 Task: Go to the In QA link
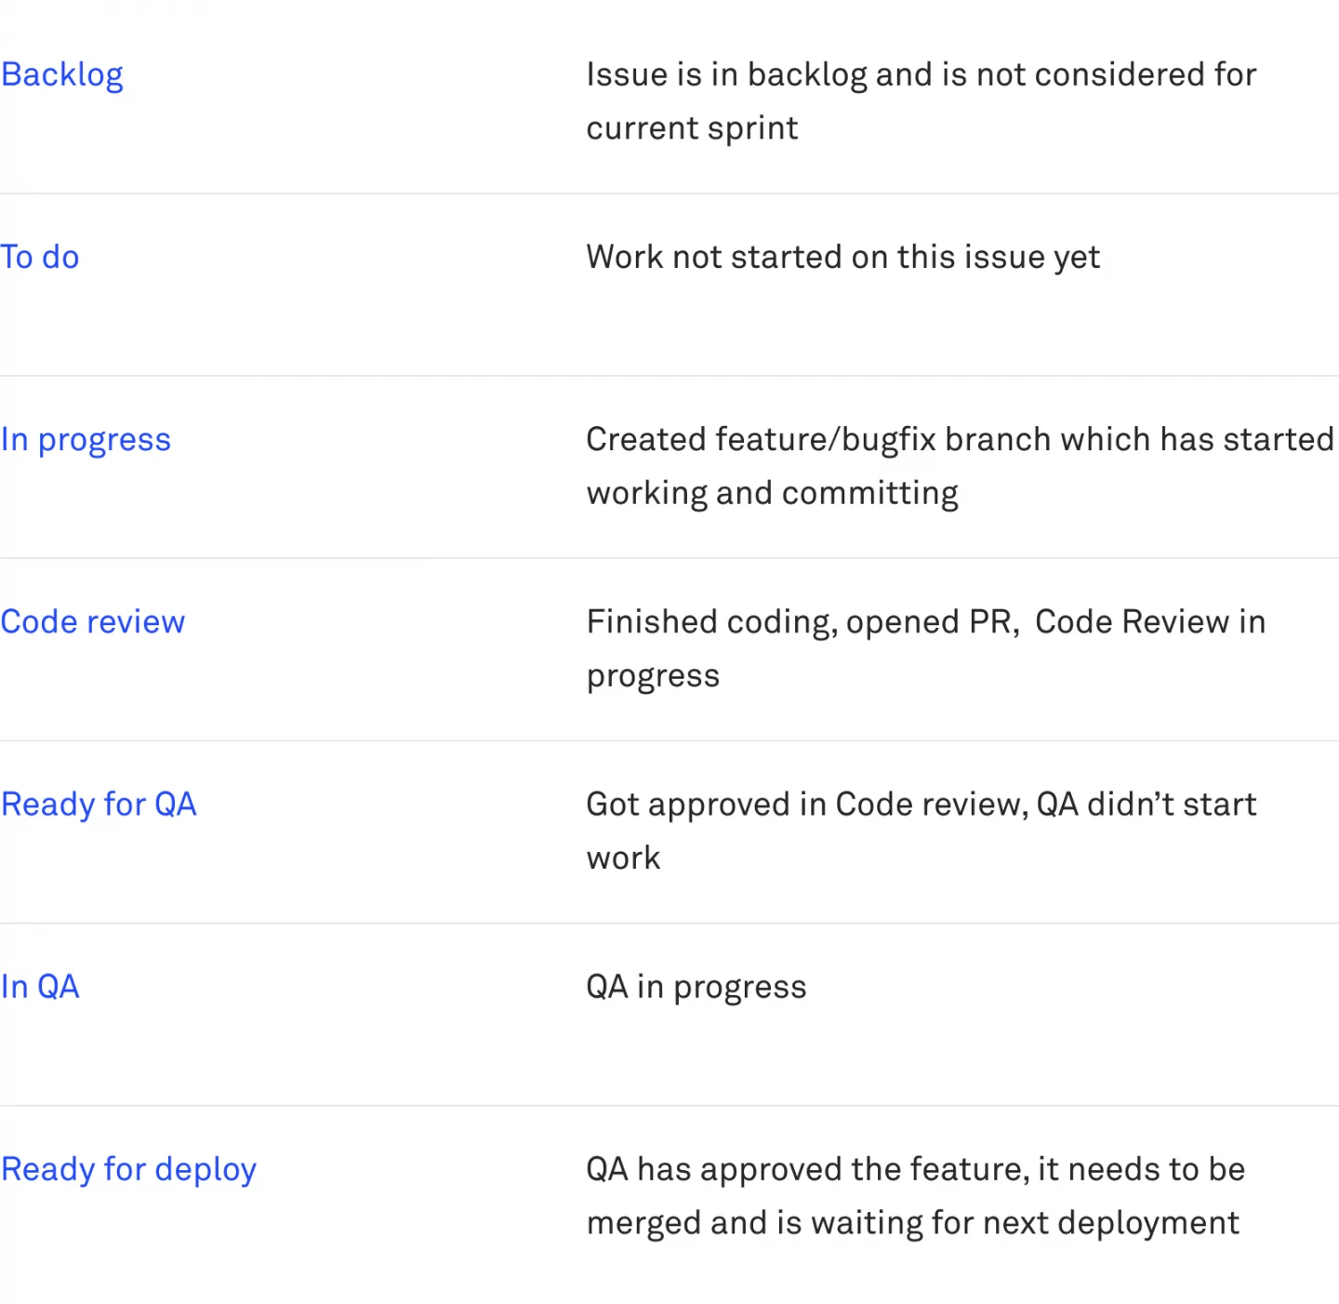pos(40,987)
